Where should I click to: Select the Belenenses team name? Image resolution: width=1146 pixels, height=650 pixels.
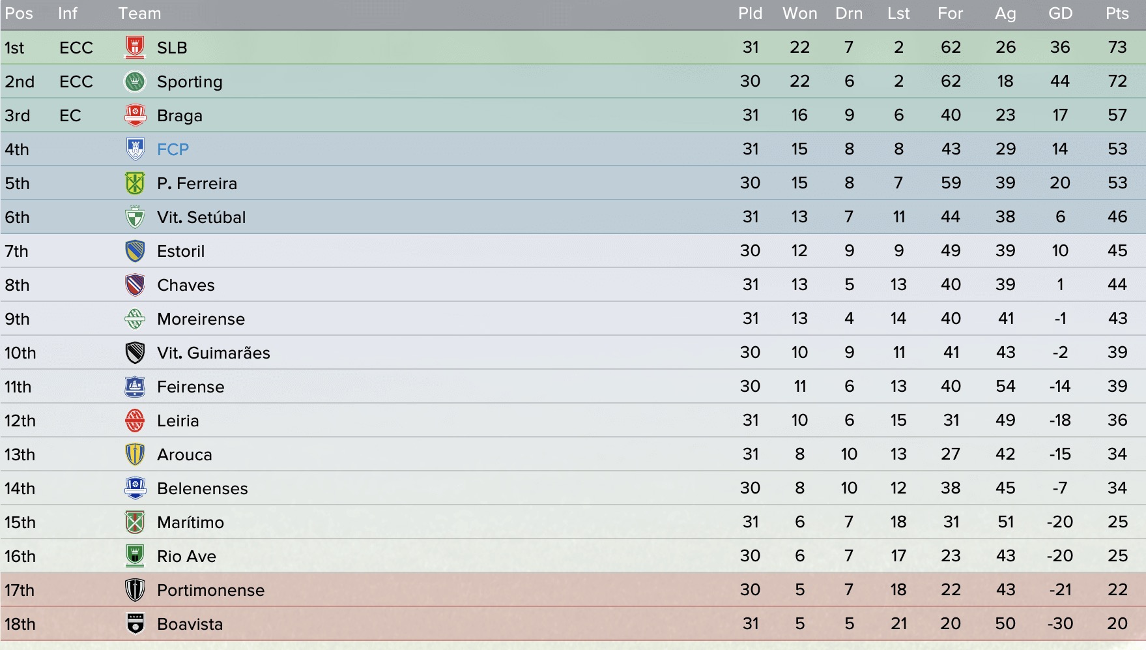click(x=202, y=488)
